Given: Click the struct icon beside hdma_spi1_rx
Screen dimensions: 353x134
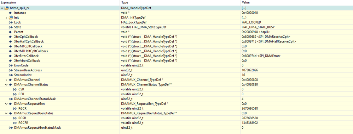Looking at the screenshot, I should pyautogui.click(x=6, y=8).
